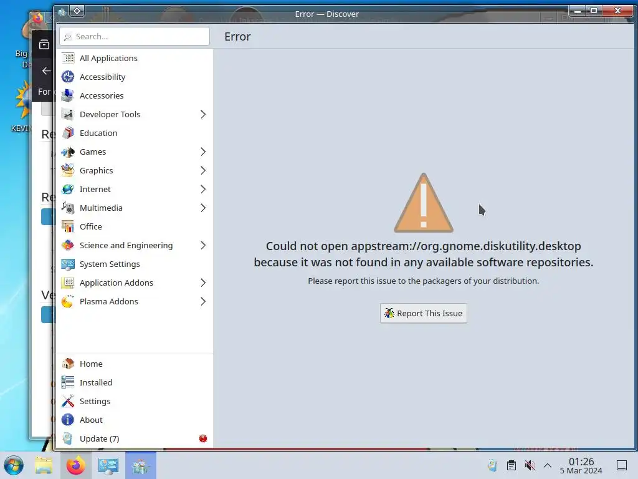Open the Discover window menu icon
The width and height of the screenshot is (638, 479).
coord(62,12)
